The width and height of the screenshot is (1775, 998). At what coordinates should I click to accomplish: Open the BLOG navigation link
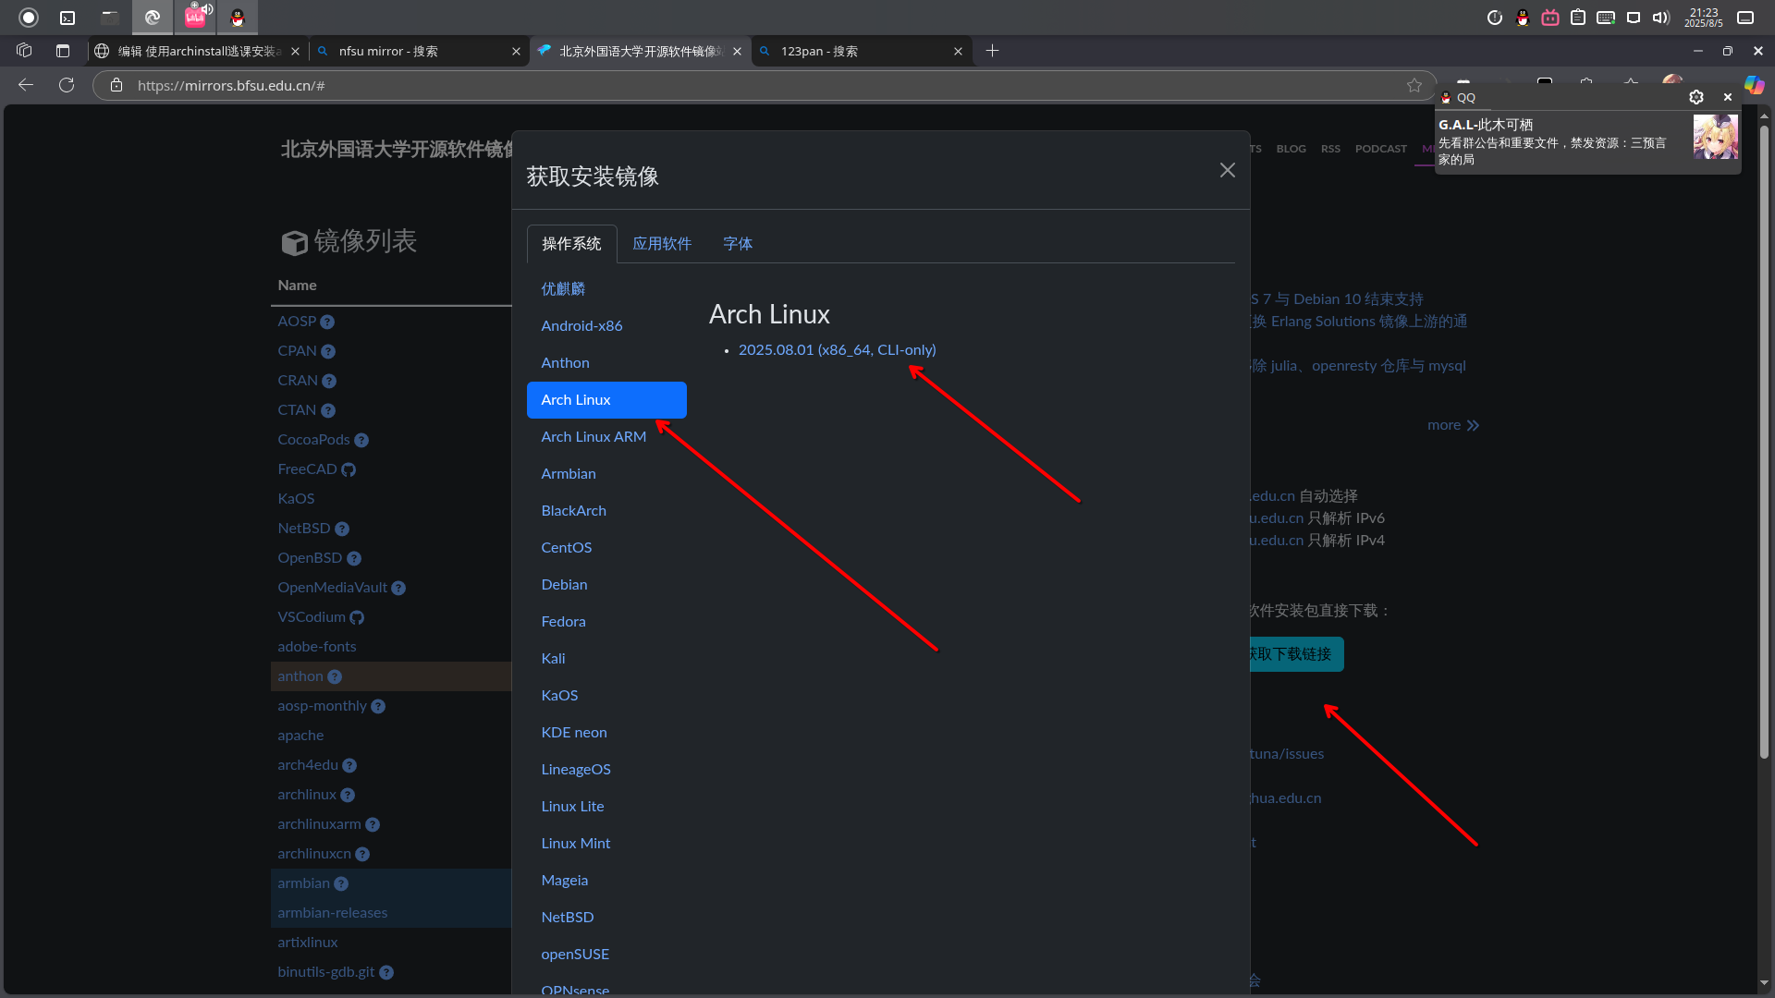coord(1291,149)
